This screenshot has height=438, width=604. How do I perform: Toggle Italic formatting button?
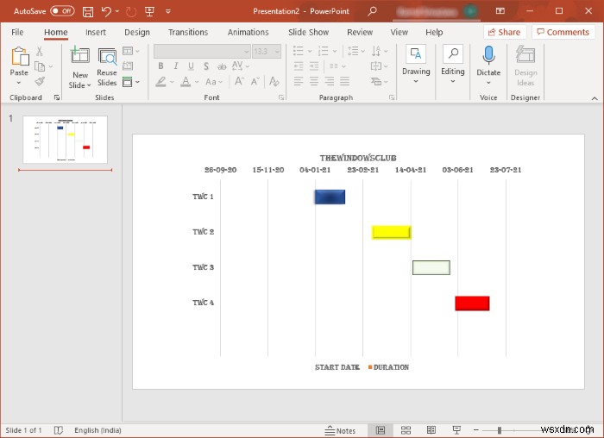coord(175,66)
